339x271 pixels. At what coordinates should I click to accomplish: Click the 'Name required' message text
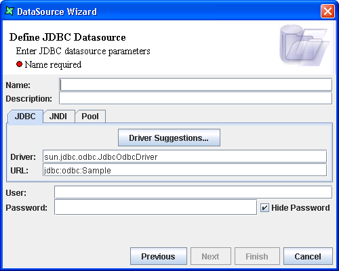point(53,64)
